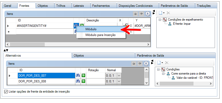
Task: Click right arrow of upper grid scrollbar
Action: [x=148, y=44]
